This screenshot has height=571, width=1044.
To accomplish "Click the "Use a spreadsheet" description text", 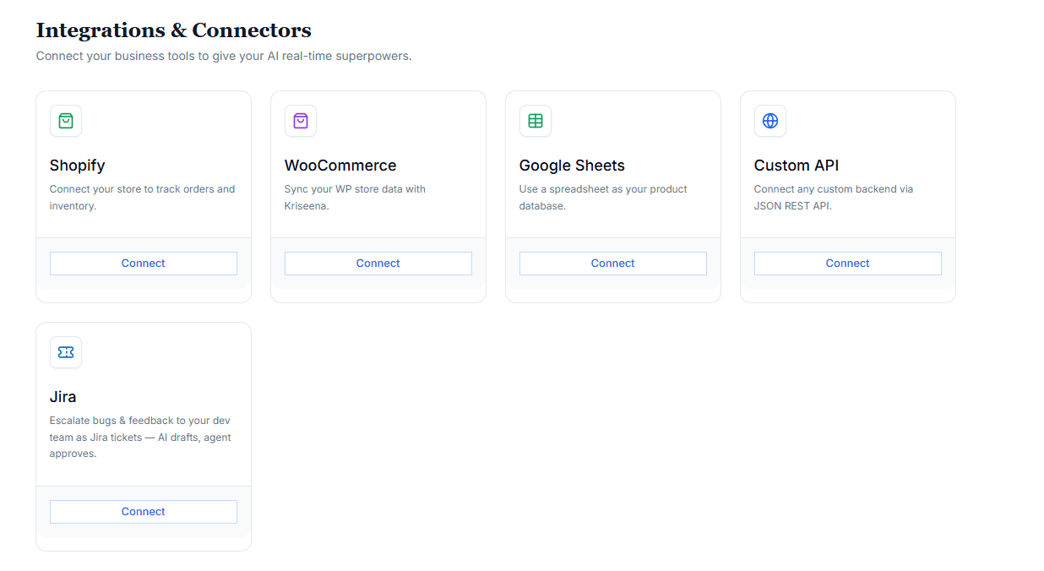I will [604, 198].
